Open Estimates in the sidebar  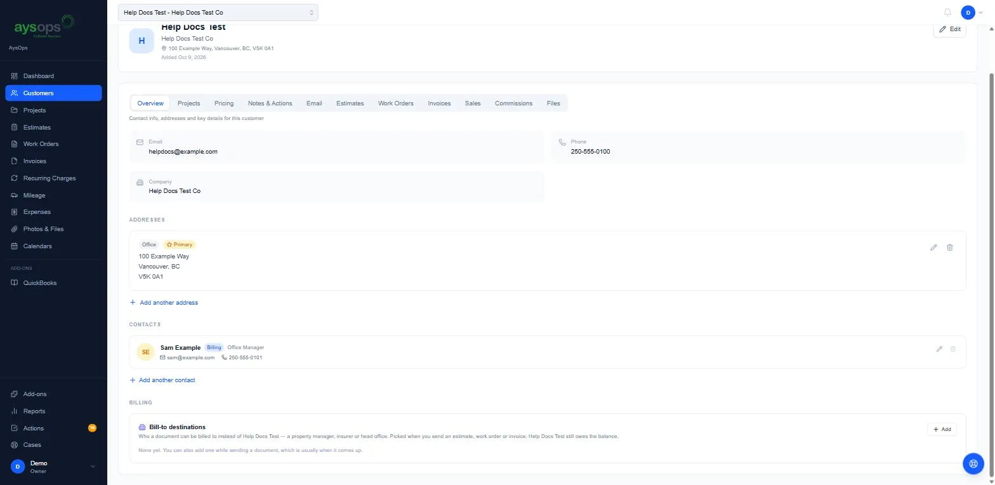click(53, 128)
